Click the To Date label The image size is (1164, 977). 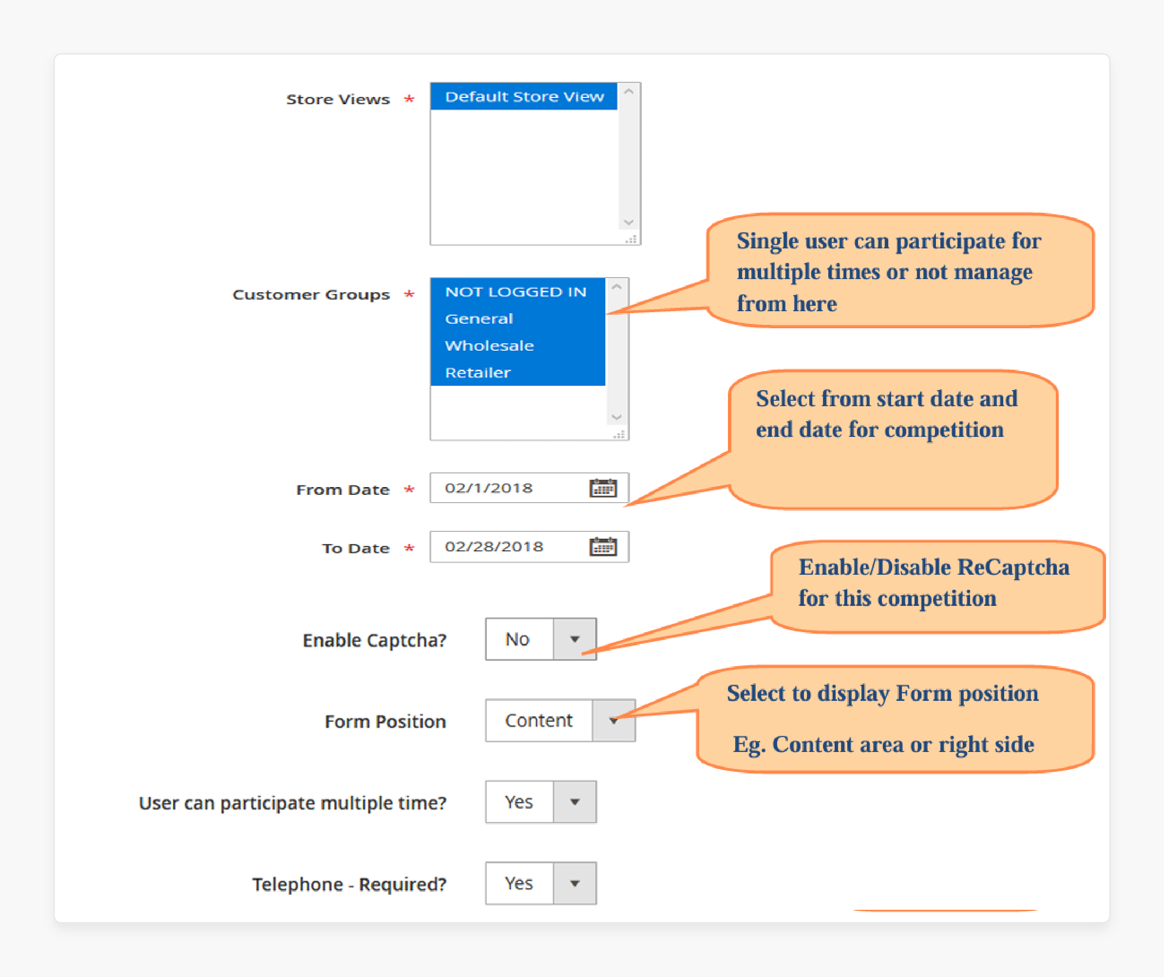tap(356, 548)
